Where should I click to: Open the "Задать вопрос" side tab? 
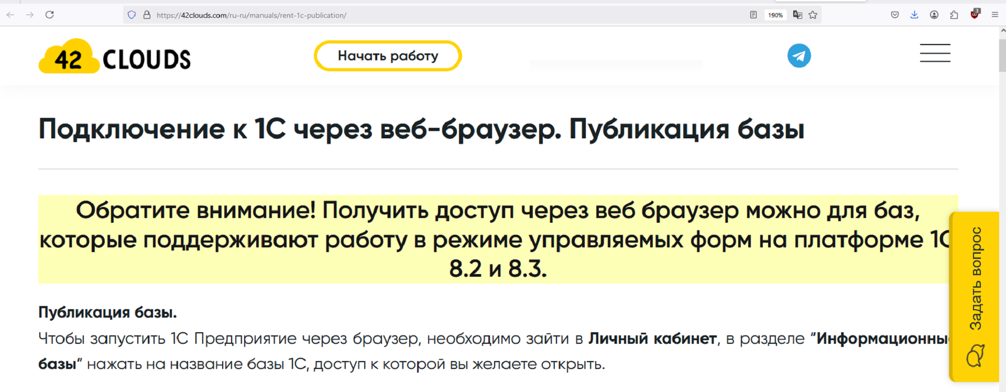click(x=975, y=296)
